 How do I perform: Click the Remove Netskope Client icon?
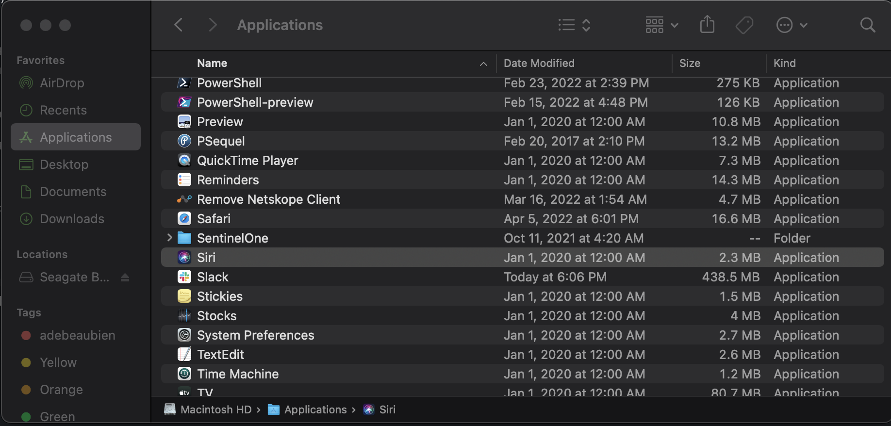[184, 199]
